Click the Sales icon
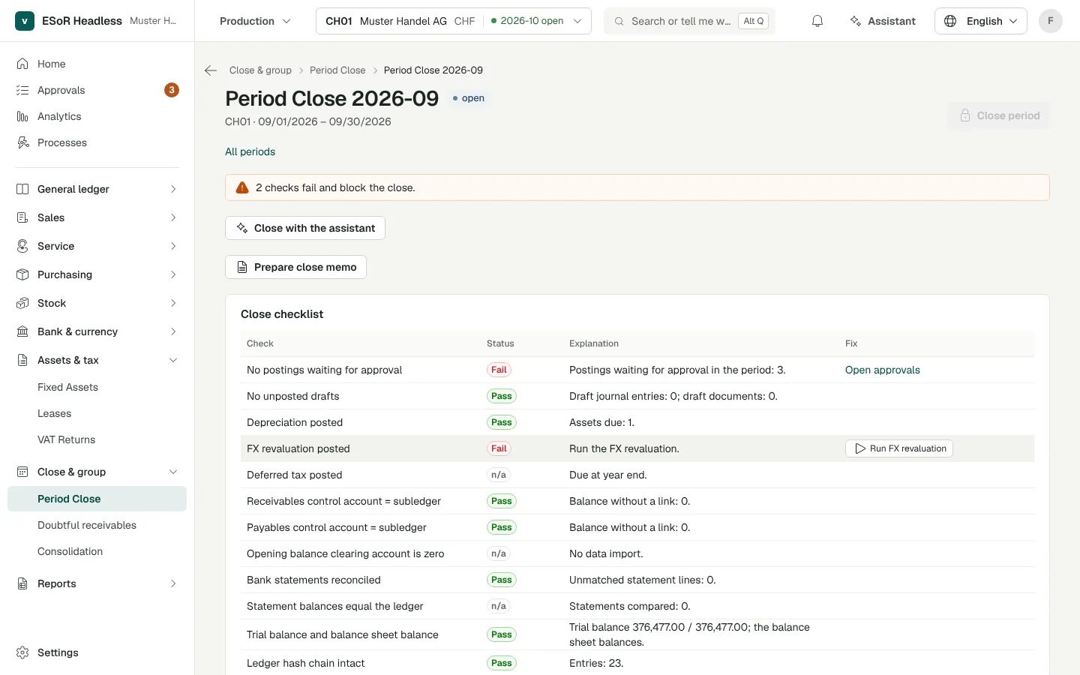The height and width of the screenshot is (675, 1080). [x=22, y=217]
